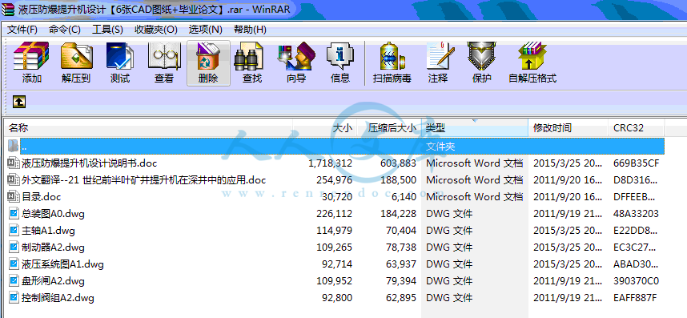
Task: Click the parent folder icon in the ".." row
Action: tap(13, 146)
